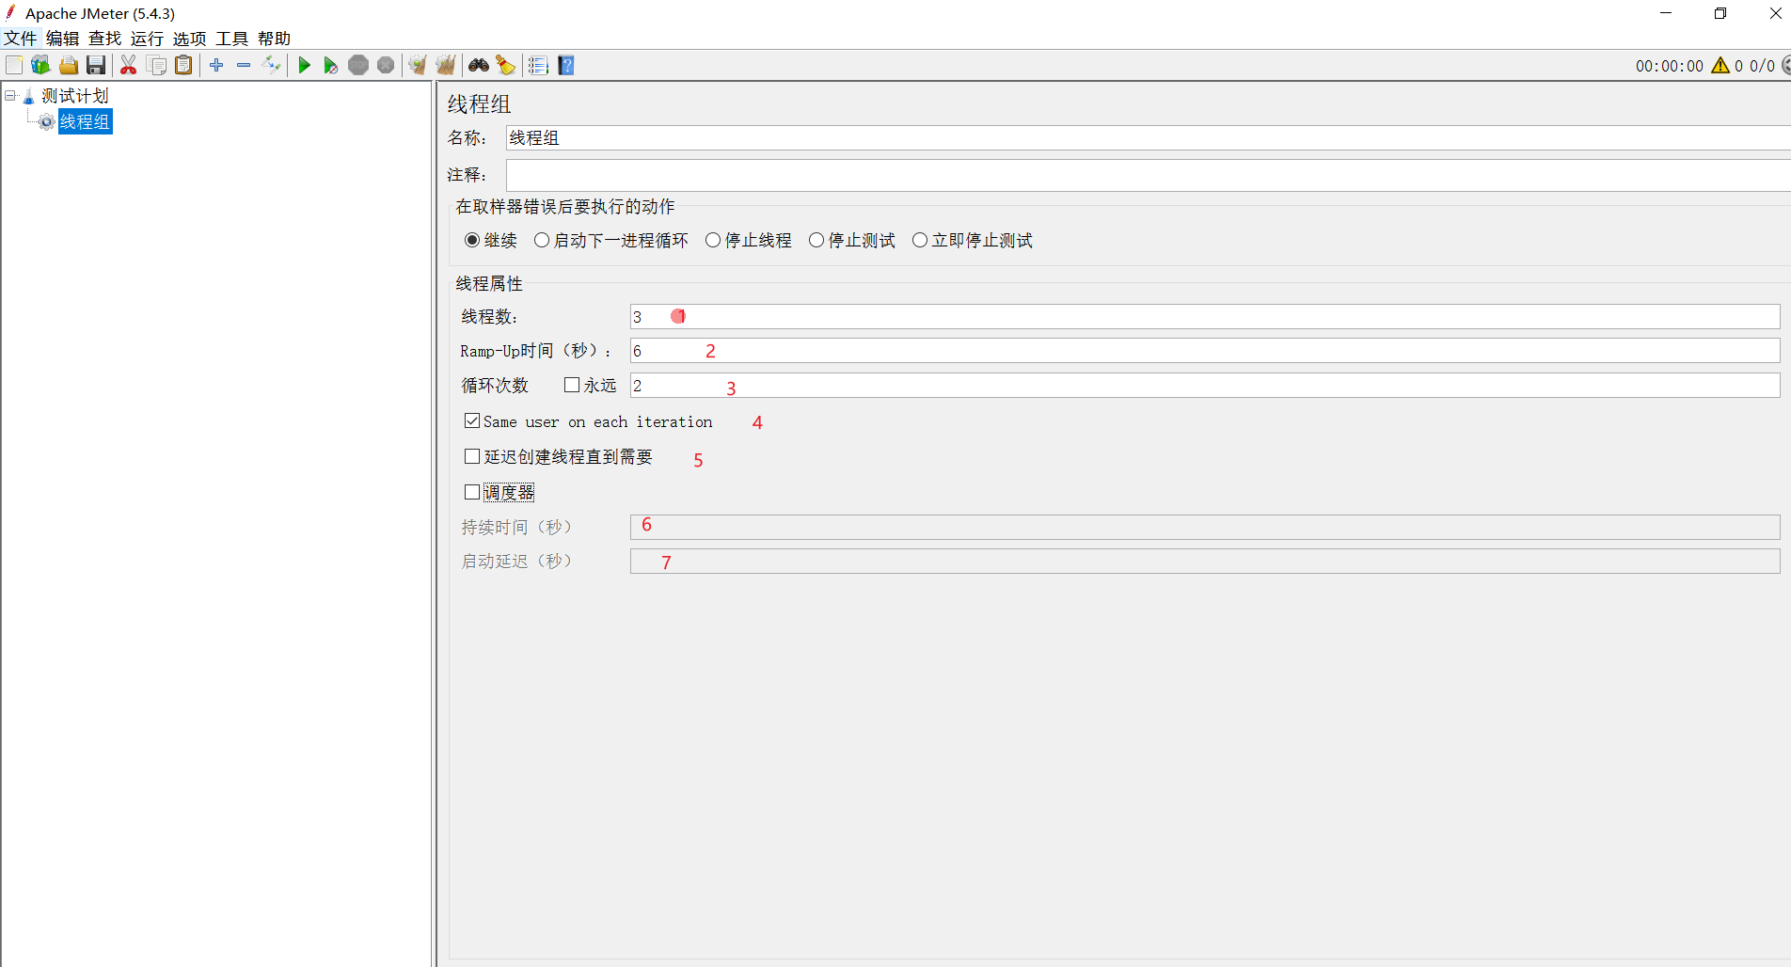Save the test plan with floppy icon
This screenshot has width=1791, height=967.
(x=96, y=65)
